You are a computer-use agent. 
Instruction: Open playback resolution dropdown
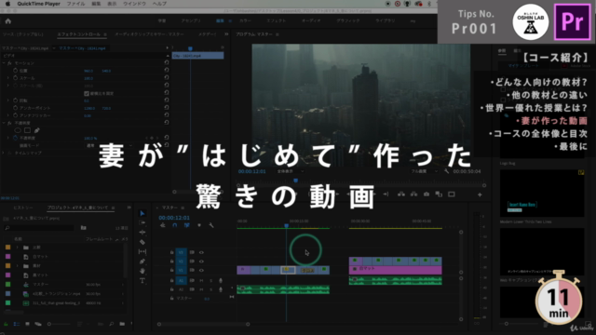click(x=425, y=171)
